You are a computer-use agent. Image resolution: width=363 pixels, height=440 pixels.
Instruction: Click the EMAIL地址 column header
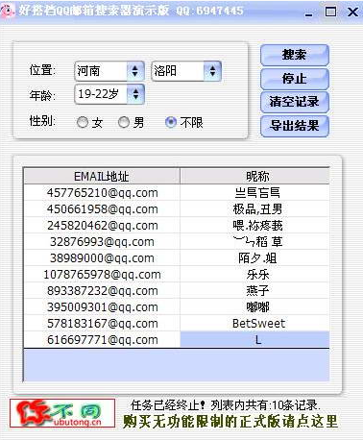[102, 176]
